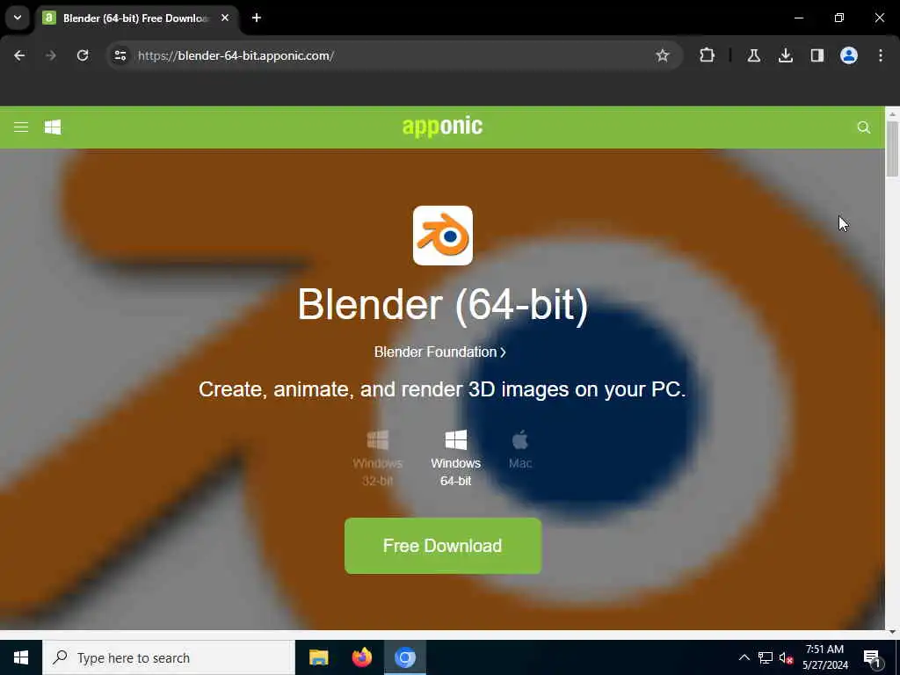This screenshot has width=900, height=675.
Task: Reload the current page
Action: (83, 55)
